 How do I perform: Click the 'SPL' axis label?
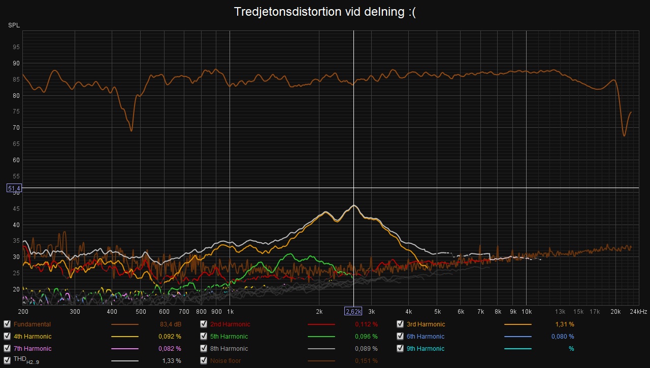tap(14, 25)
